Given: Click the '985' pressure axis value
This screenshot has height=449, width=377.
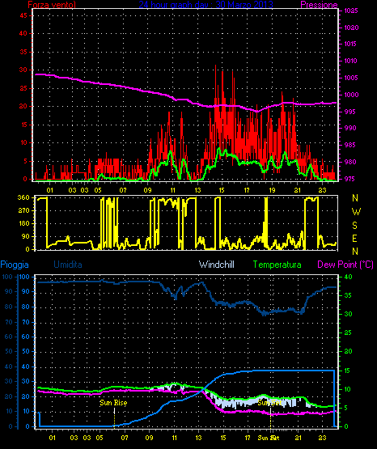Looking at the screenshot, I should pos(350,145).
